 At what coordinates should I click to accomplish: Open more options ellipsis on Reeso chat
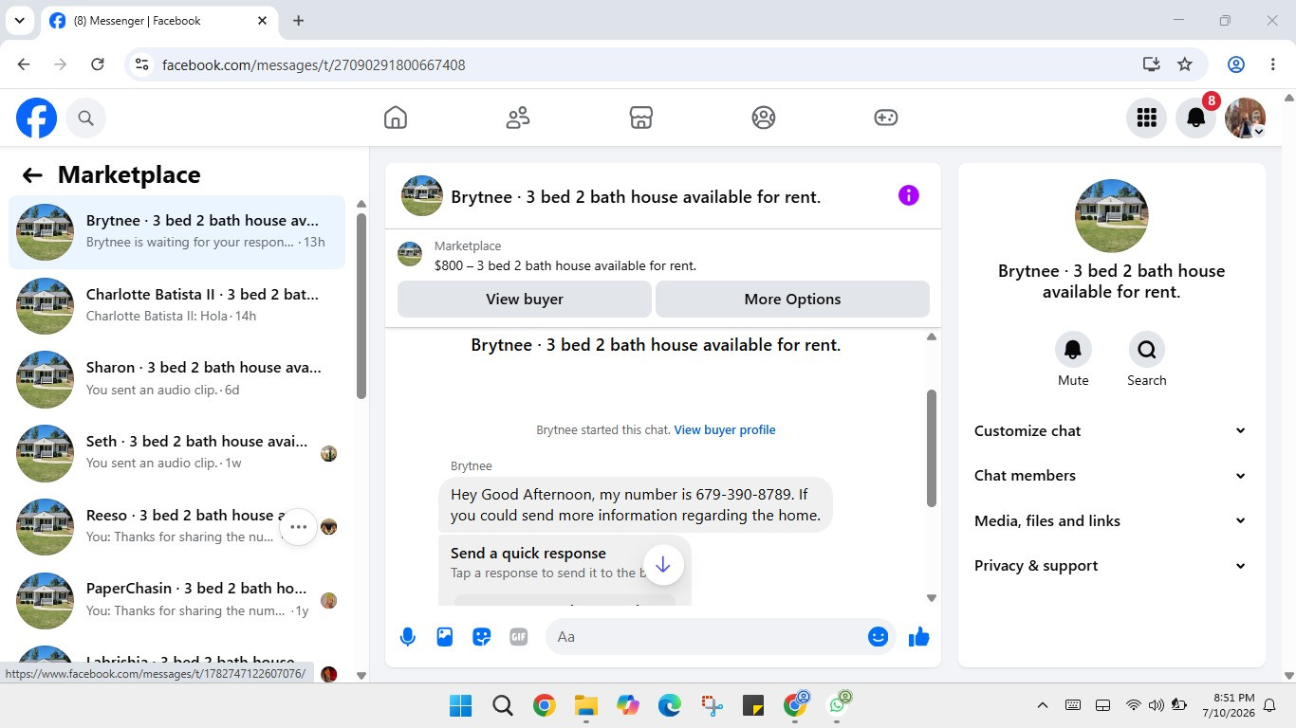298,526
